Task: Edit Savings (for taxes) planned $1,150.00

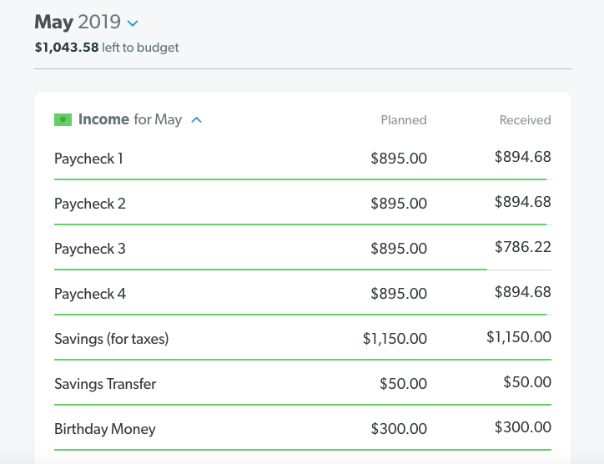Action: [x=395, y=339]
